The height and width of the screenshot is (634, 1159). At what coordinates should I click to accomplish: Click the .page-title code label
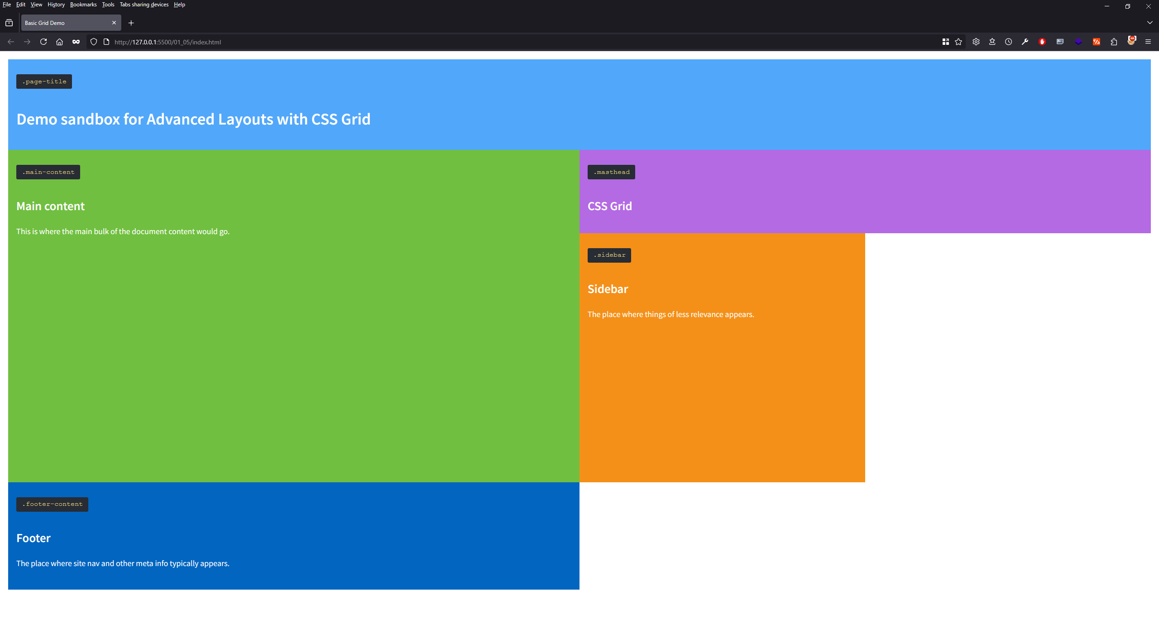[x=44, y=82]
